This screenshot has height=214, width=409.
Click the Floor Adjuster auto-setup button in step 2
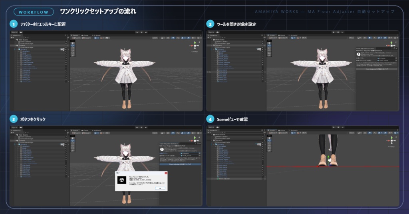coord(377,69)
